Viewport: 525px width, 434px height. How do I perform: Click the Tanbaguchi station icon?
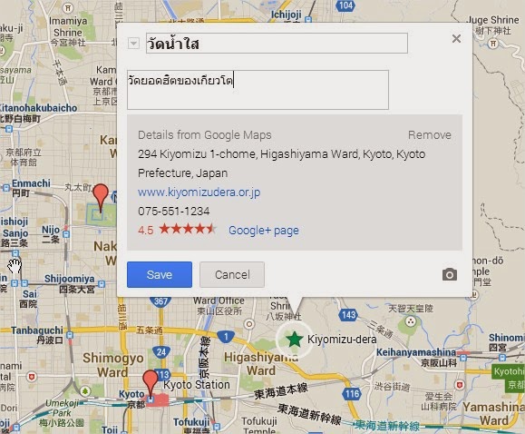tap(70, 335)
